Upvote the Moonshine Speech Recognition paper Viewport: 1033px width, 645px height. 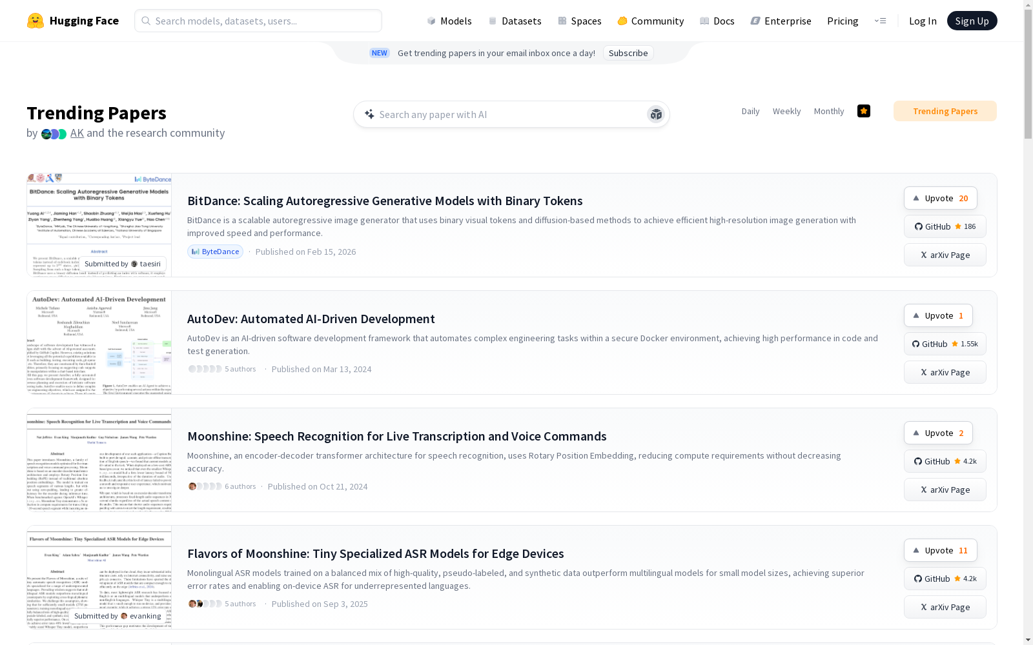pyautogui.click(x=938, y=433)
